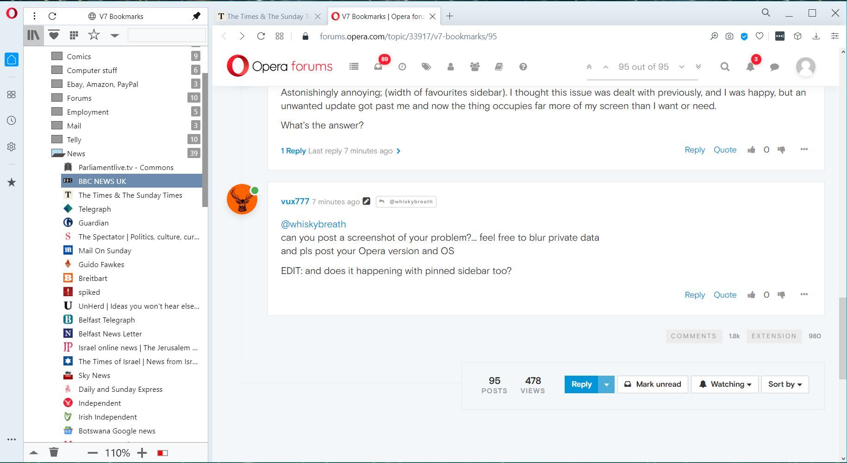Screen dimensions: 847x463
Task: Switch to grid view in bookmarks panel
Action: (74, 35)
